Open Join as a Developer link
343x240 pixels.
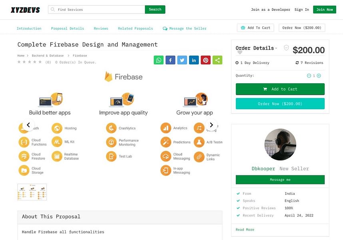(x=271, y=10)
